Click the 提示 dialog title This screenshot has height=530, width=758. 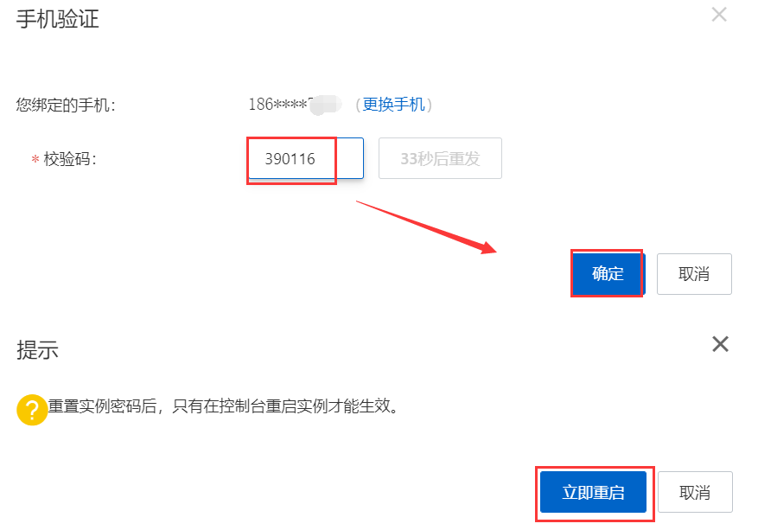(x=37, y=349)
